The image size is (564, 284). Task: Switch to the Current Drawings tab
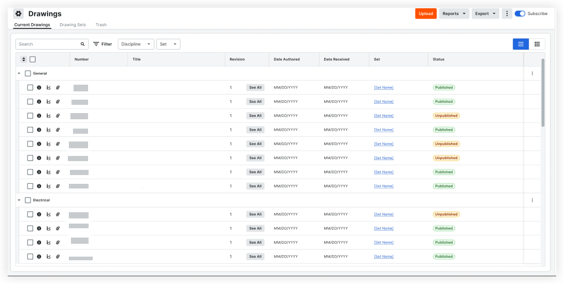(32, 25)
